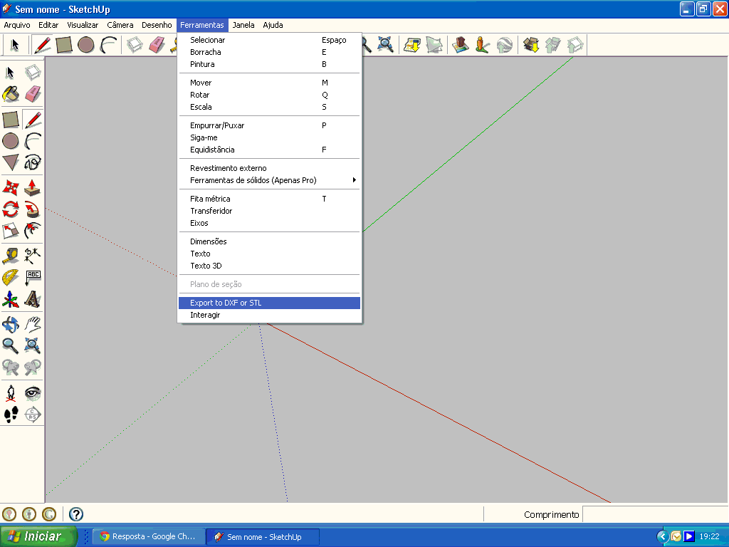Choose Texto 3D from the menu
Viewport: 729px width, 547px height.
(x=269, y=266)
